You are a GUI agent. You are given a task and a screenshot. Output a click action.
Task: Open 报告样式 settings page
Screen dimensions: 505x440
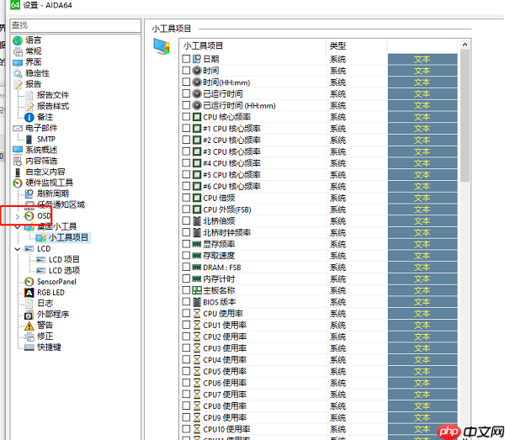(53, 106)
